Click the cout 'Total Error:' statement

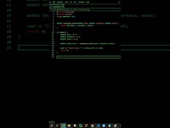82,48
